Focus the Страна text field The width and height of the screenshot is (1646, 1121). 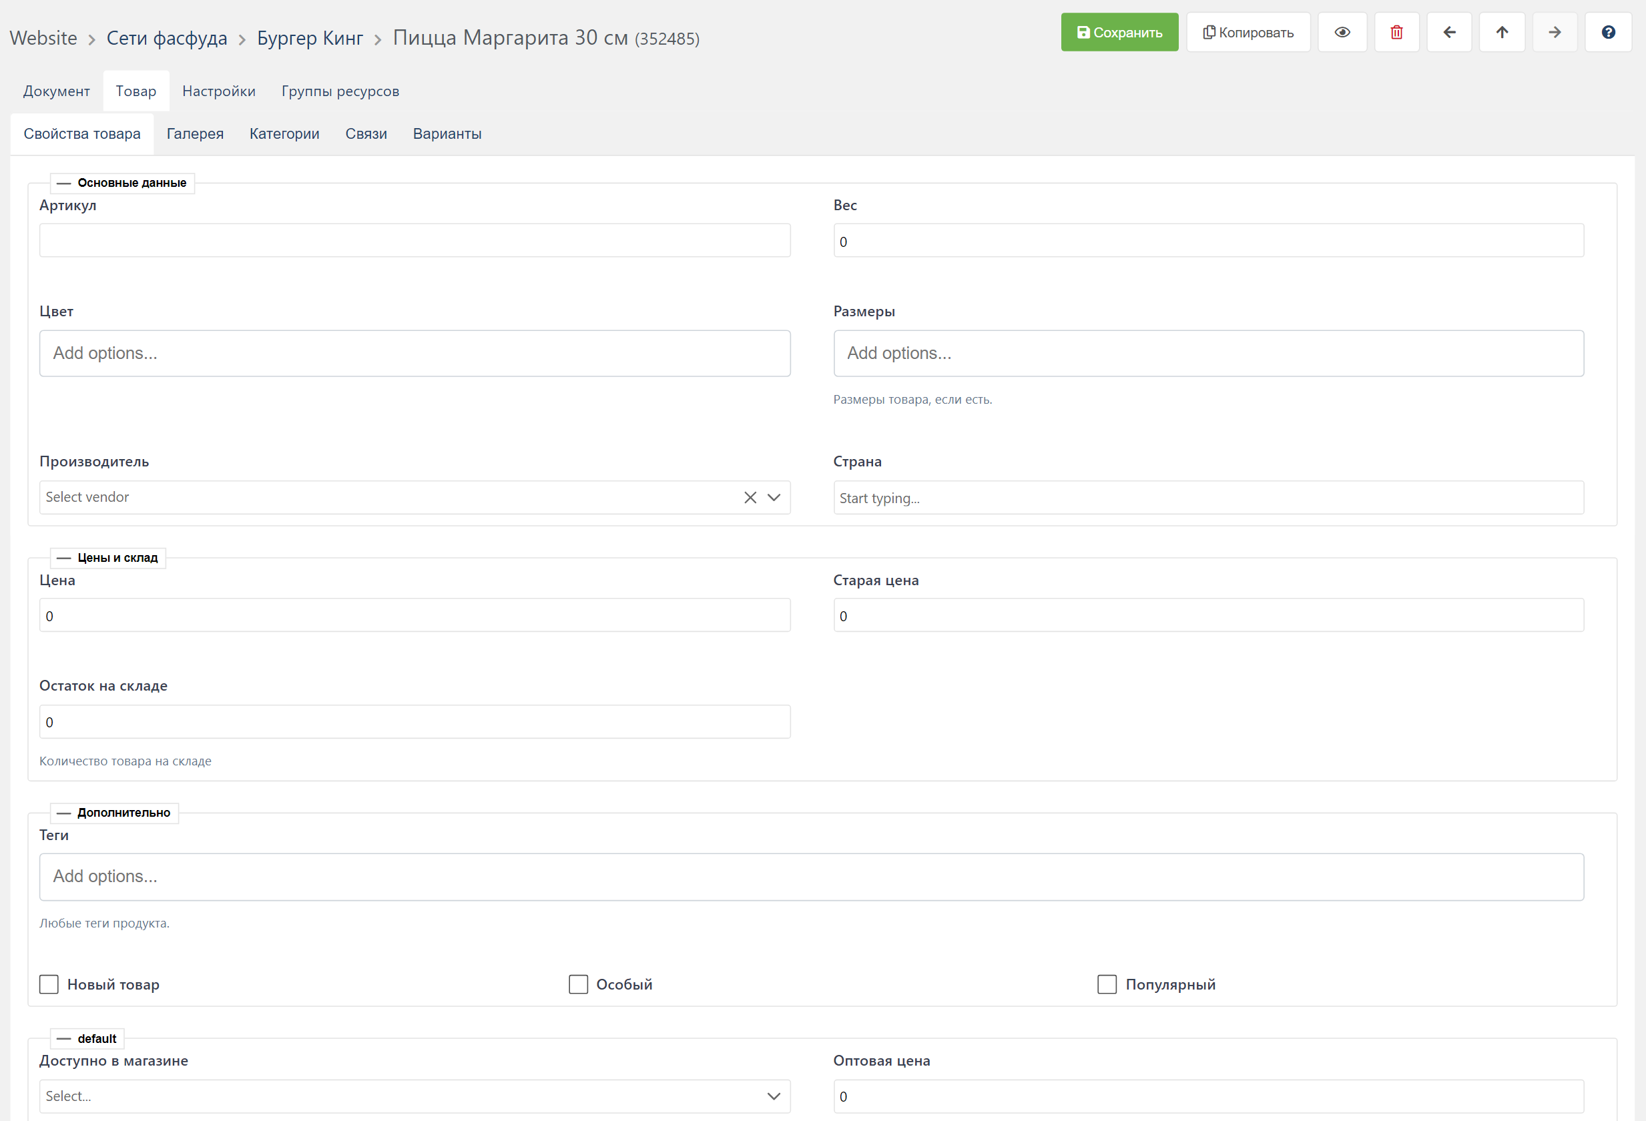coord(1208,498)
